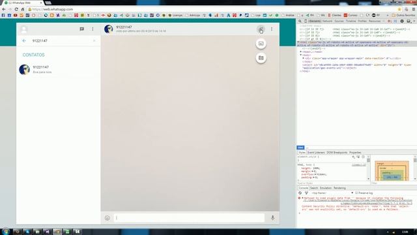Open the Console drawer tab
Screen dimensions: 417x235
303,188
